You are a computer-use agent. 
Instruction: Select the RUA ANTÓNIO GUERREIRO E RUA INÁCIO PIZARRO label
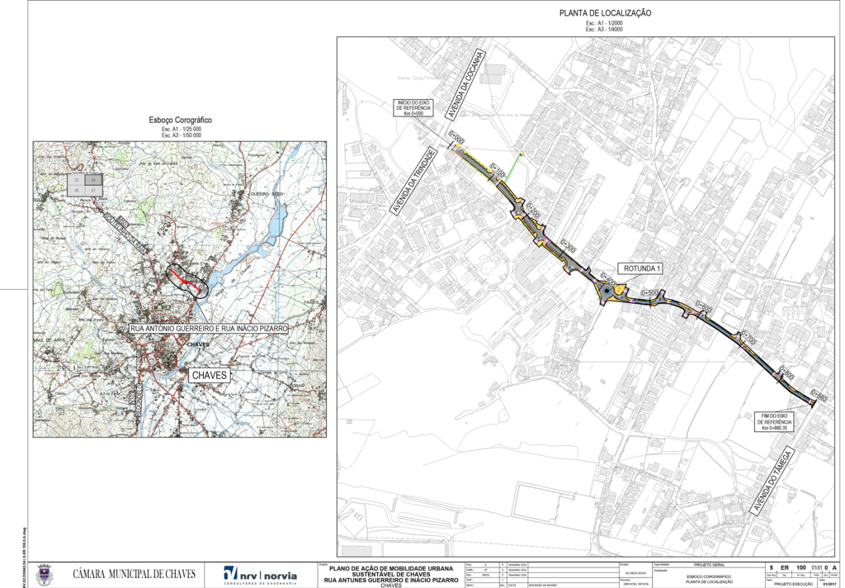[x=207, y=329]
